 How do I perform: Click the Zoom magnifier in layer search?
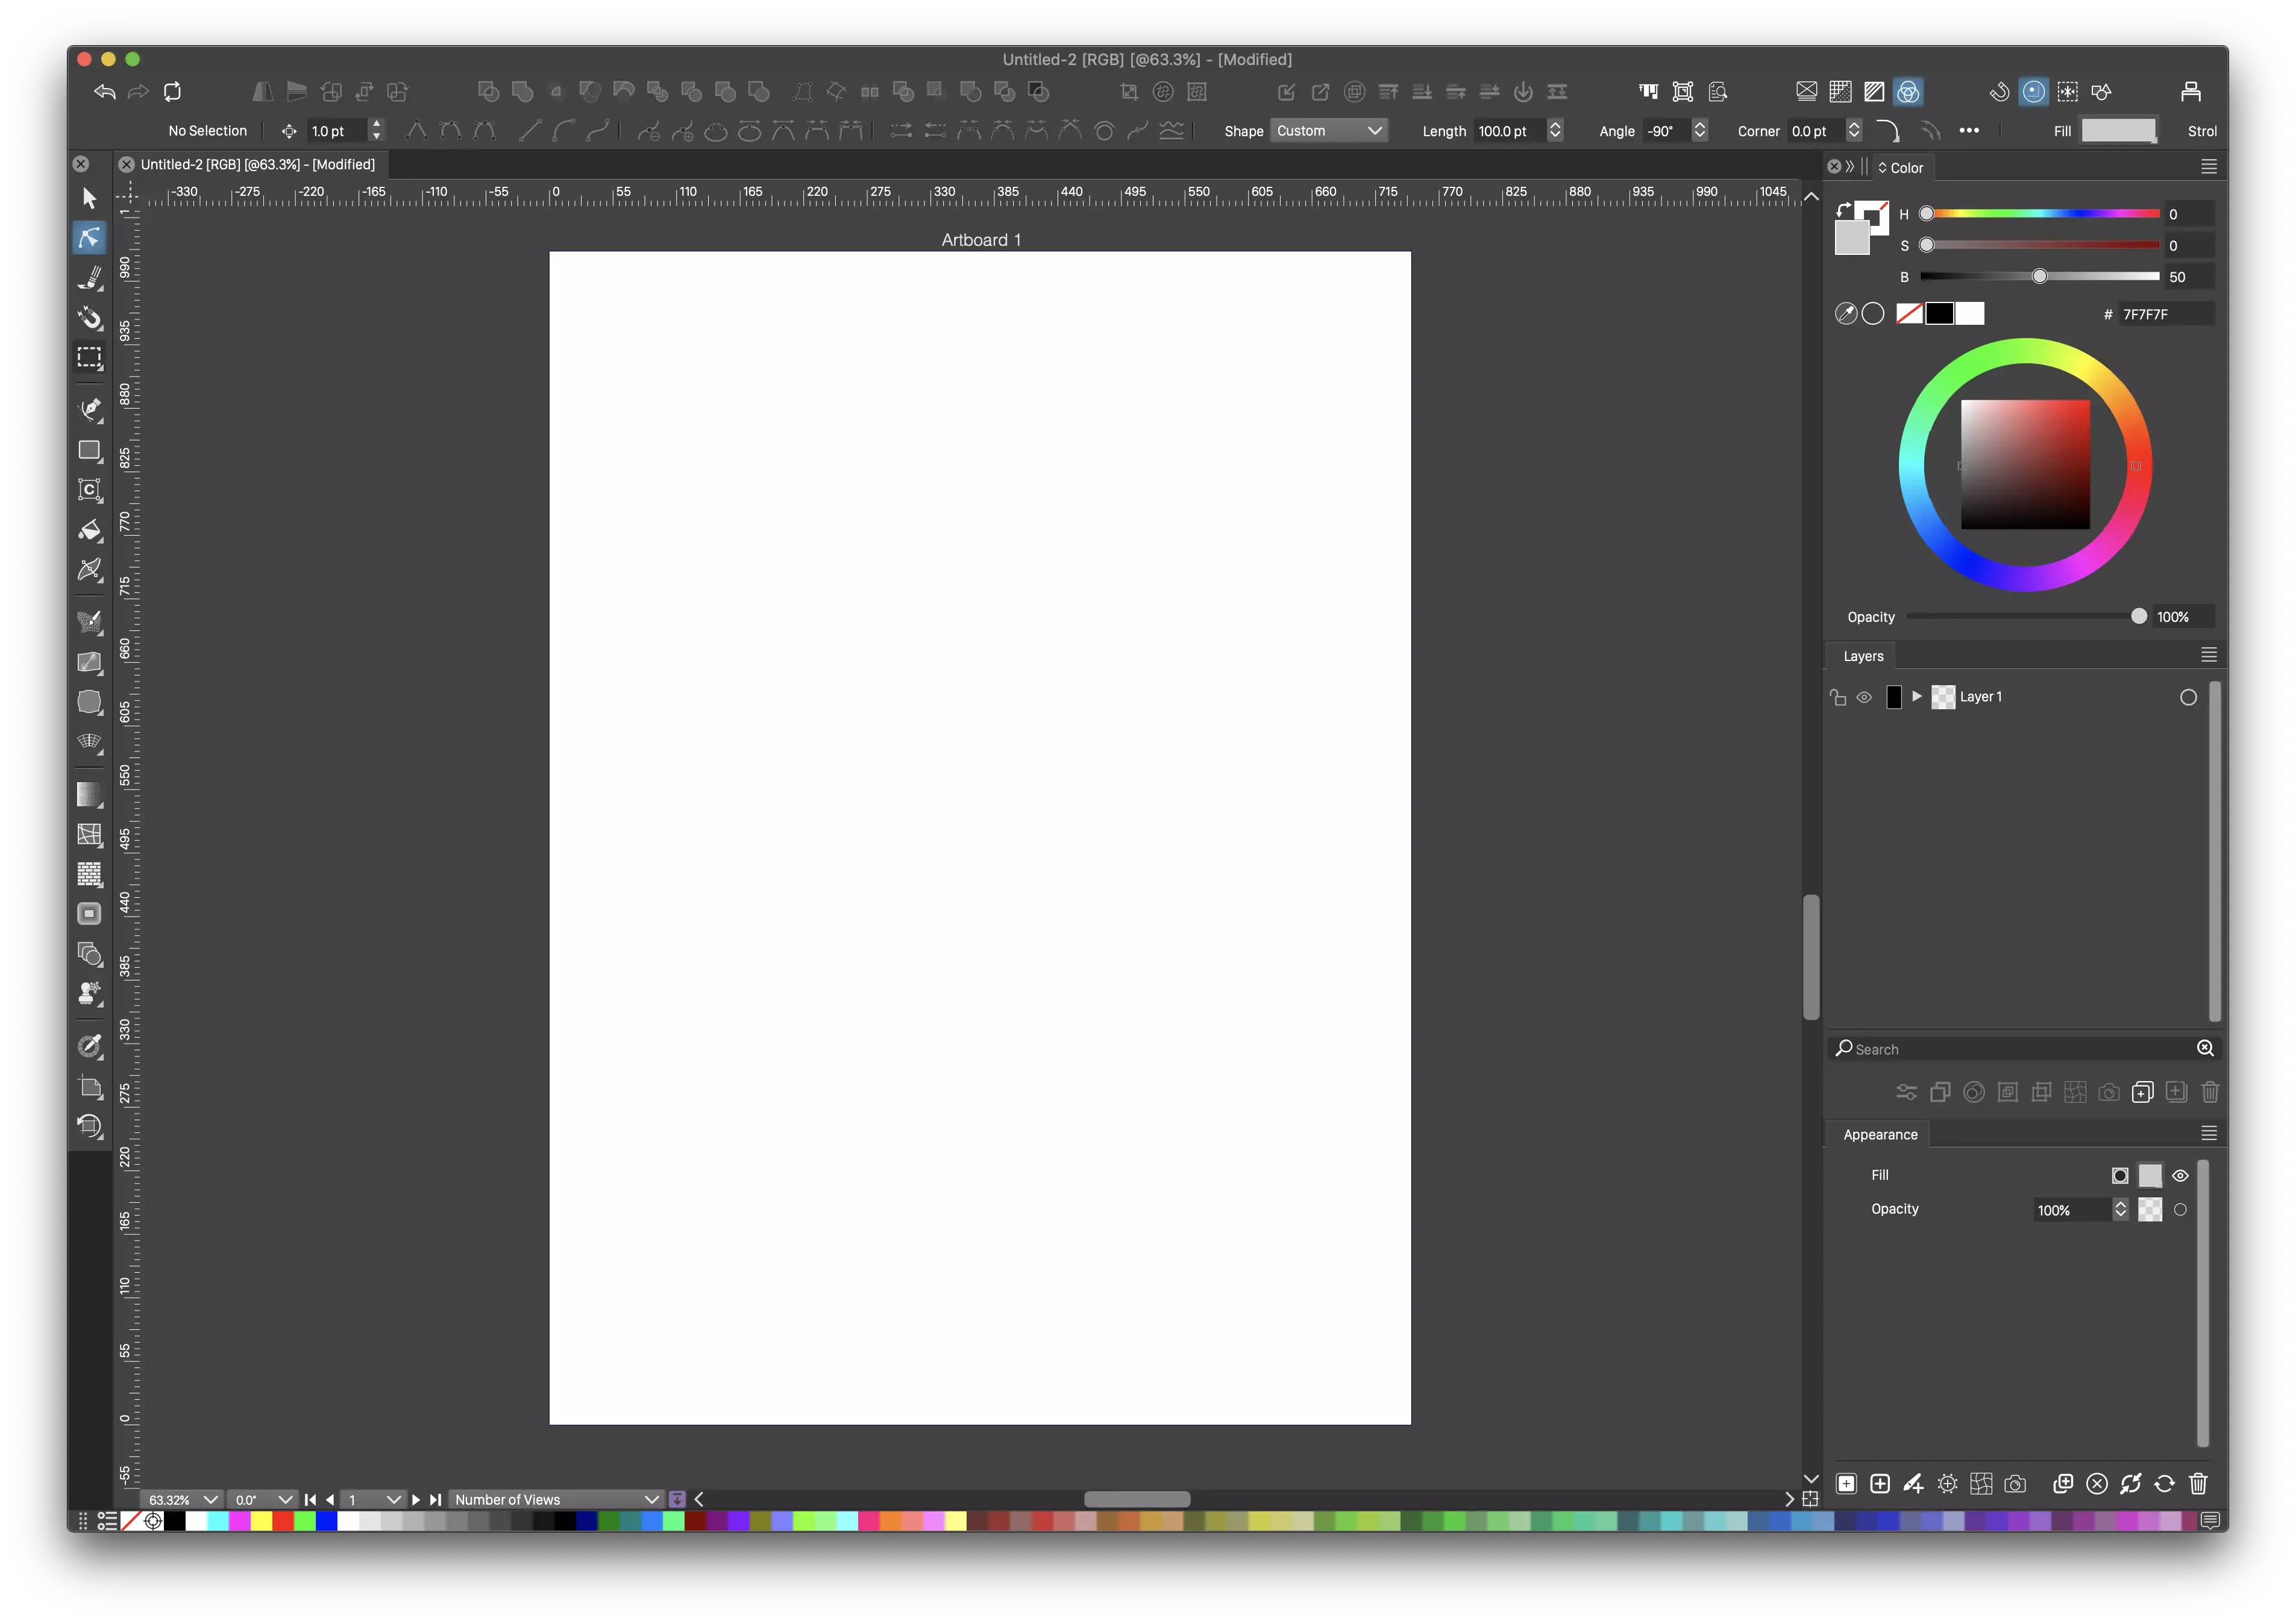point(2205,1048)
